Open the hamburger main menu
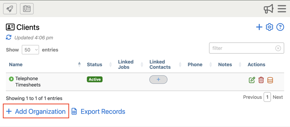 282,9
